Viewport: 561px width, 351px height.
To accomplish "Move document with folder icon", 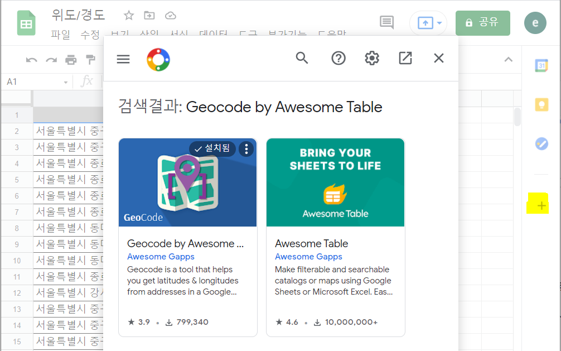I will coord(149,16).
